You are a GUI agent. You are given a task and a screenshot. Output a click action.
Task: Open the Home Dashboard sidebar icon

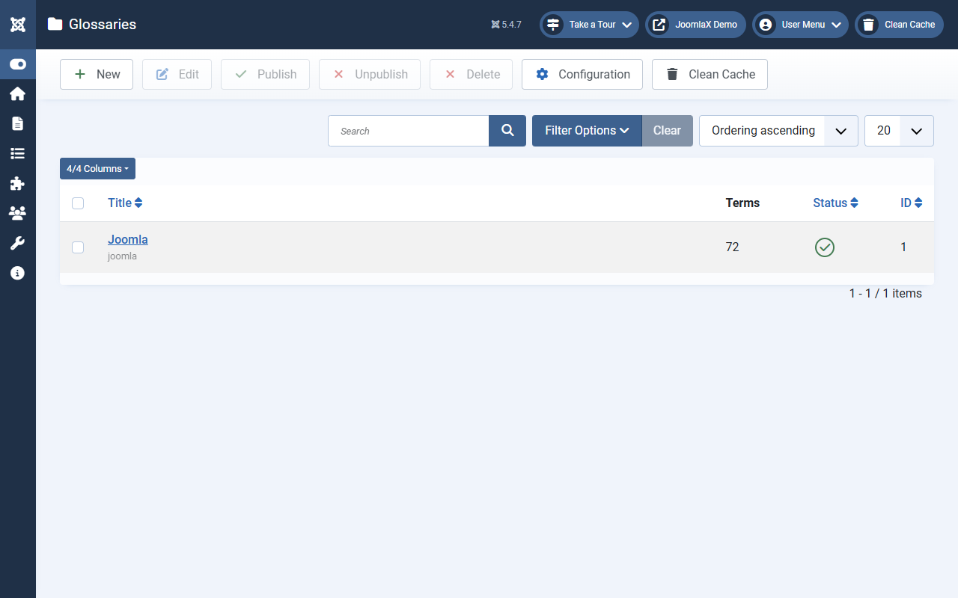(x=18, y=93)
